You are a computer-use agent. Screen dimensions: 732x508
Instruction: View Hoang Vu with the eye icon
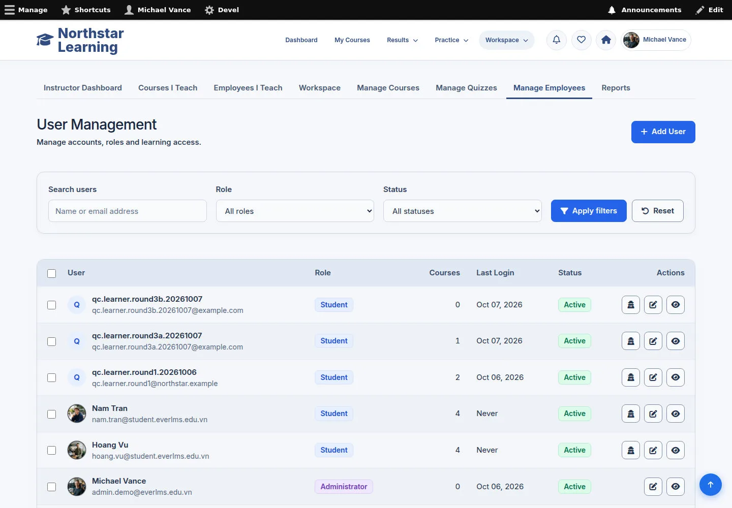676,450
